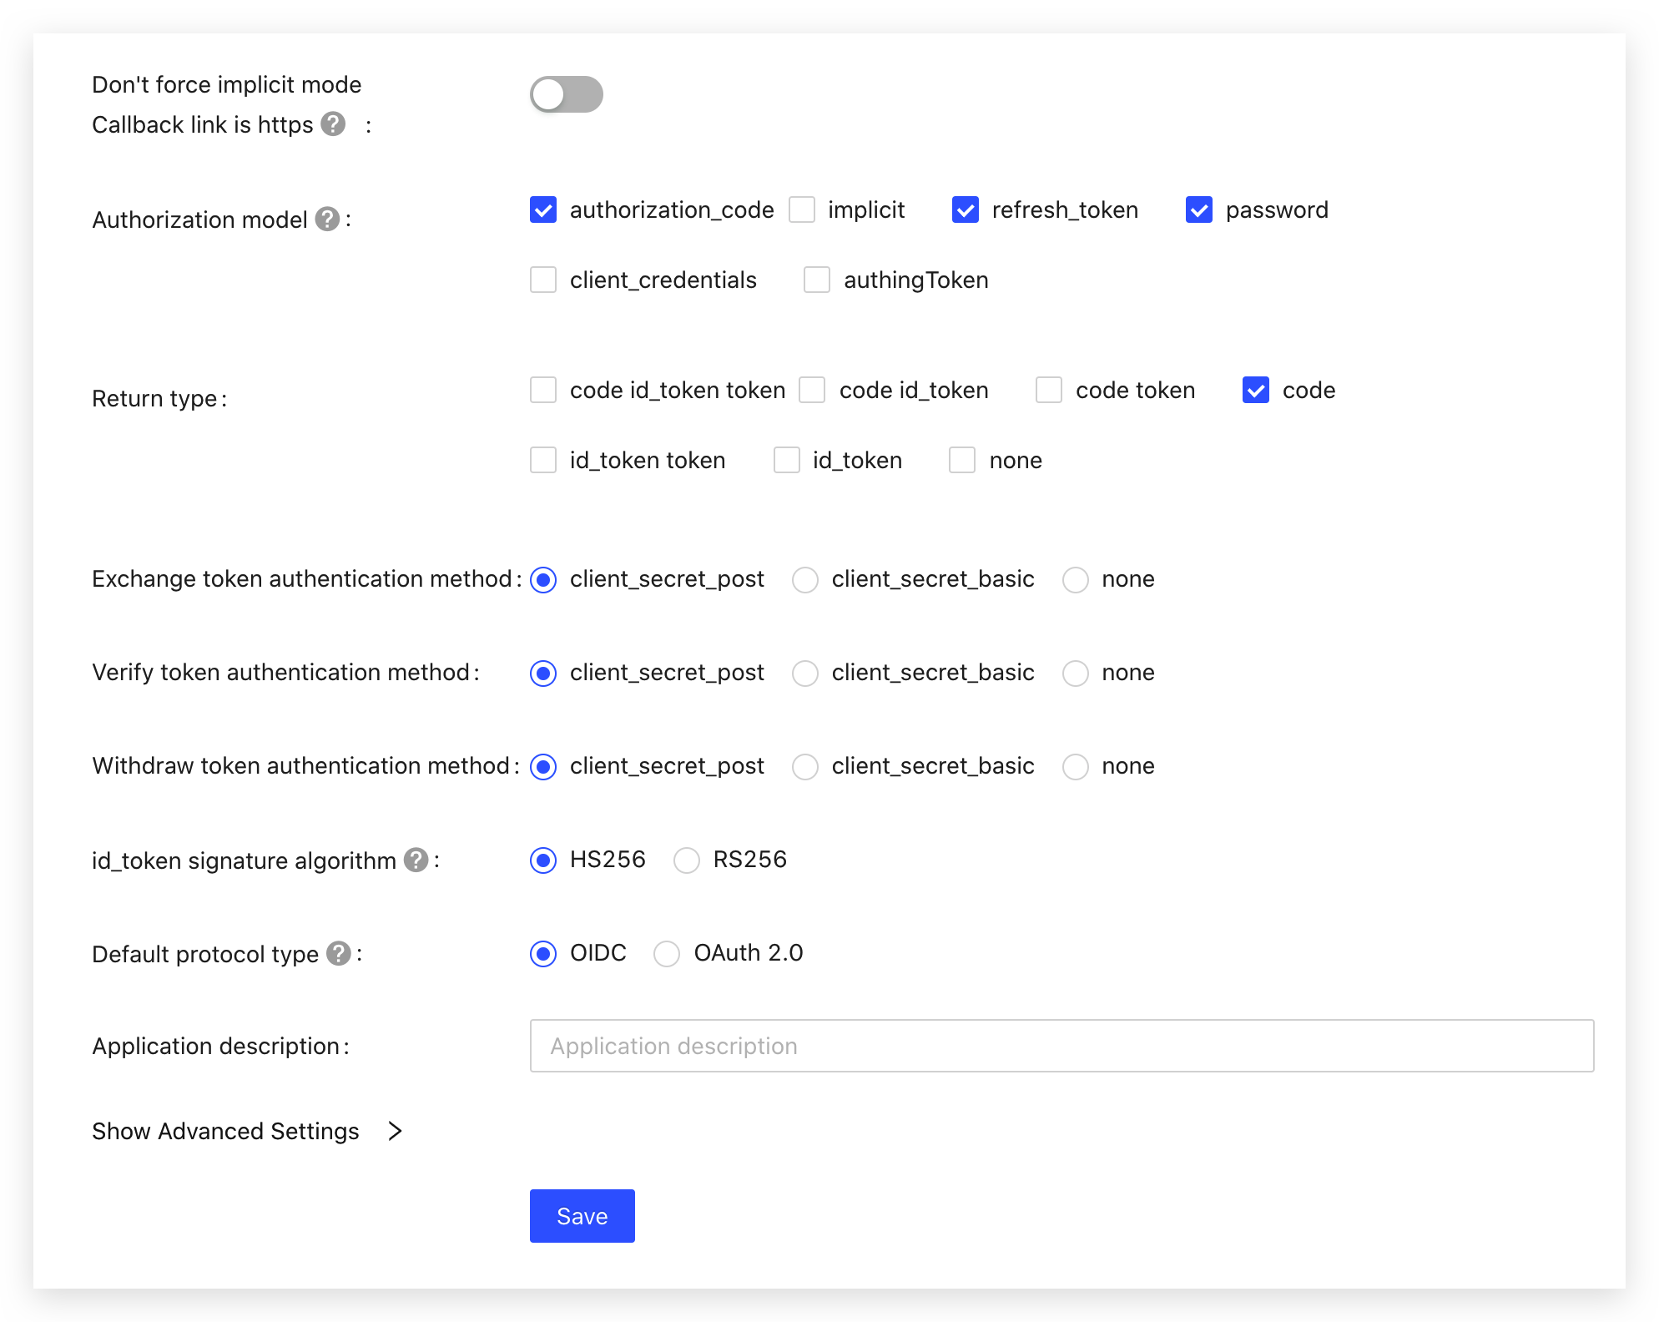Viewport: 1659px width, 1322px height.
Task: Enable the authingToken checkbox
Action: [817, 280]
